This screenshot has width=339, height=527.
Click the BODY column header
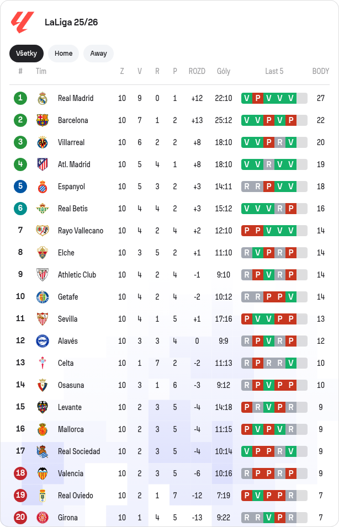(320, 71)
